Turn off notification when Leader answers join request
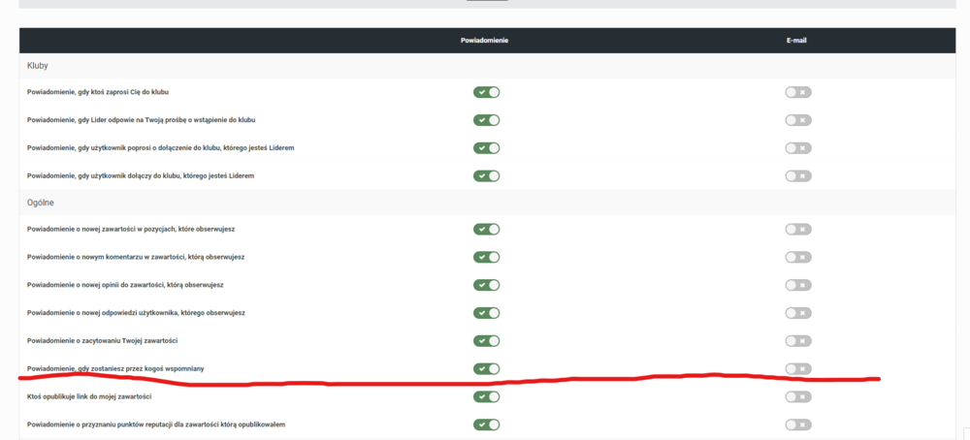Image resolution: width=970 pixels, height=440 pixels. point(486,120)
